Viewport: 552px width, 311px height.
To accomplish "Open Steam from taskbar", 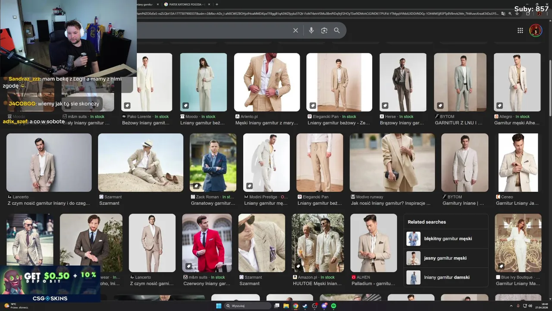I will [305, 306].
